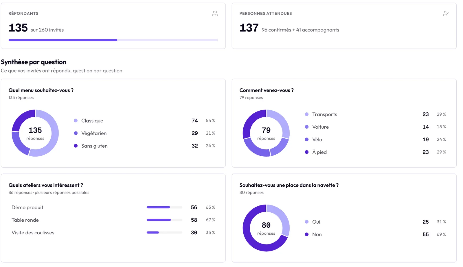Click the 'Table ronde' label
This screenshot has width=463, height=267.
click(25, 220)
